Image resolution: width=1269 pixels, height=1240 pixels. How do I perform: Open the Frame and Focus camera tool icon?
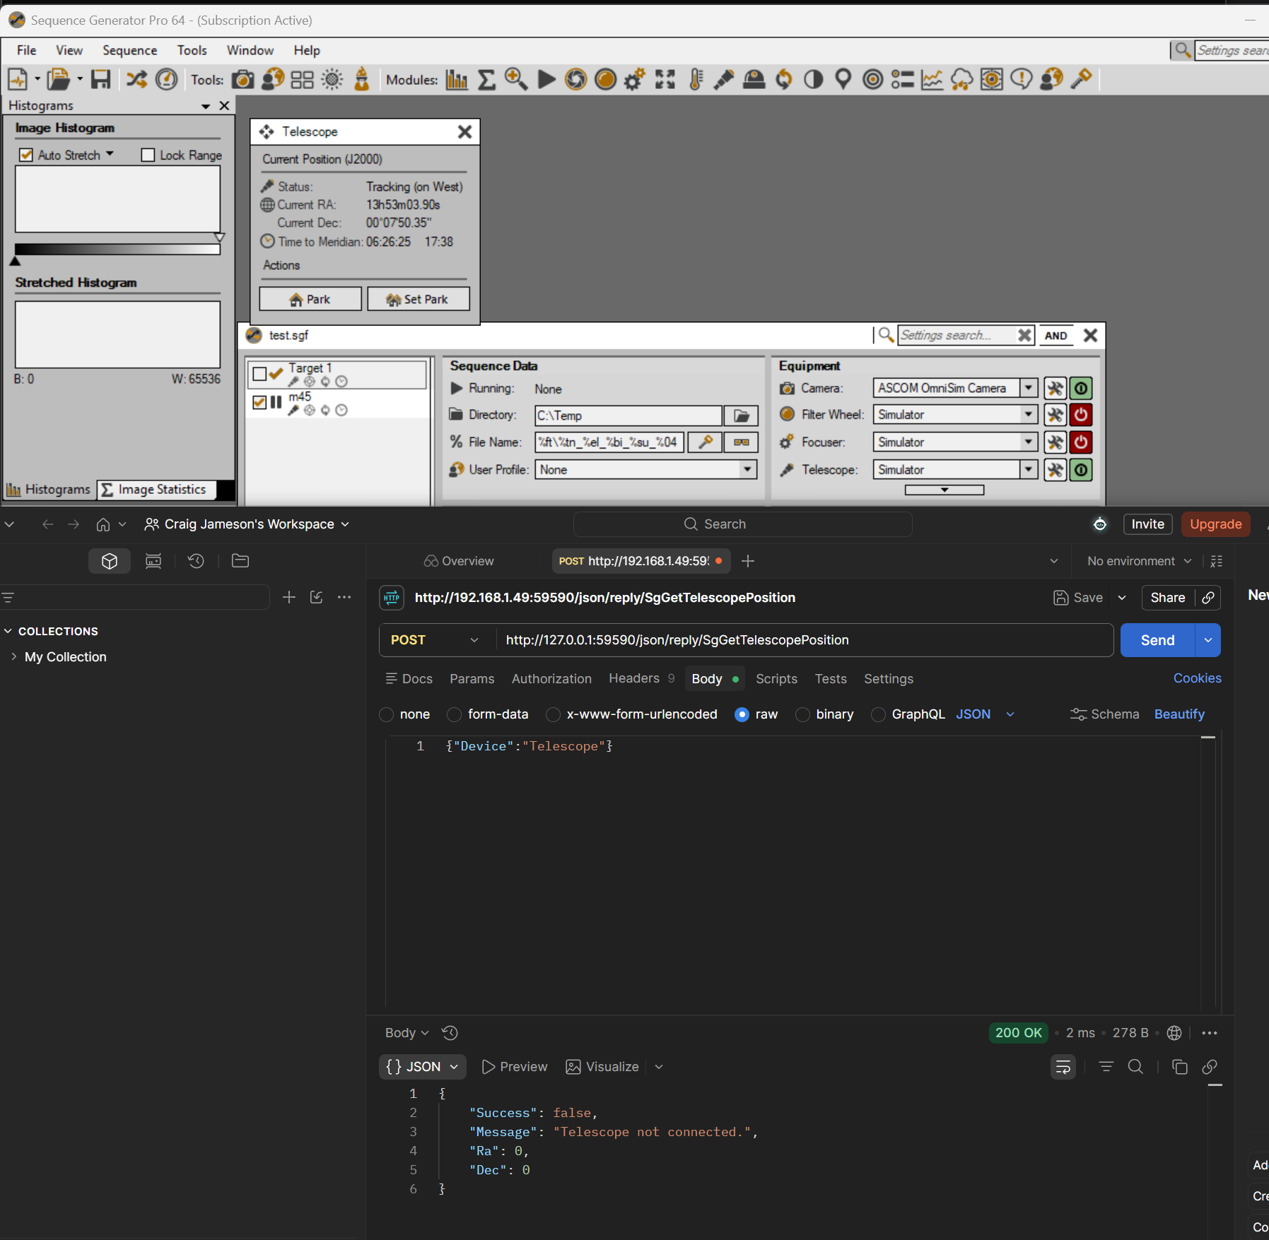[x=242, y=79]
